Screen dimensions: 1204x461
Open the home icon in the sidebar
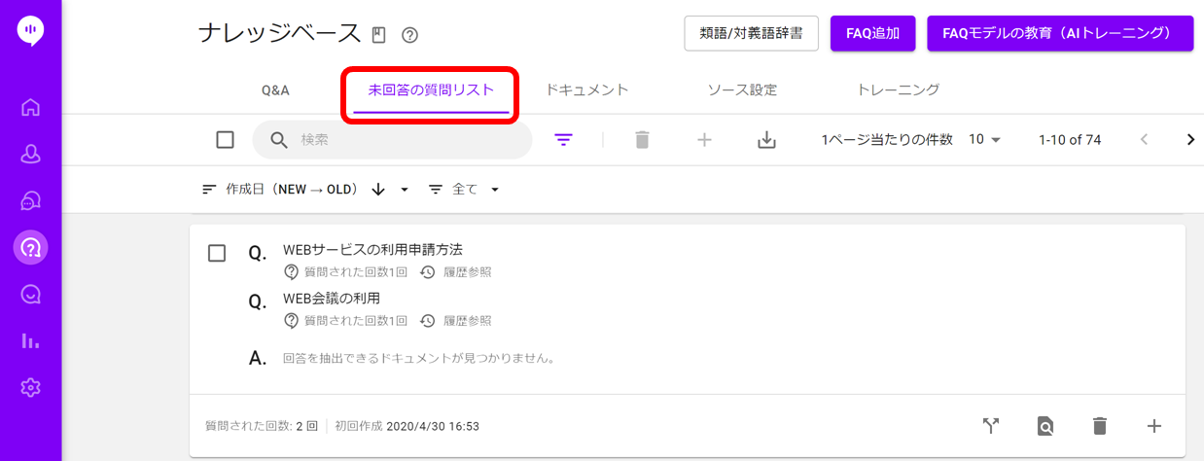click(30, 107)
